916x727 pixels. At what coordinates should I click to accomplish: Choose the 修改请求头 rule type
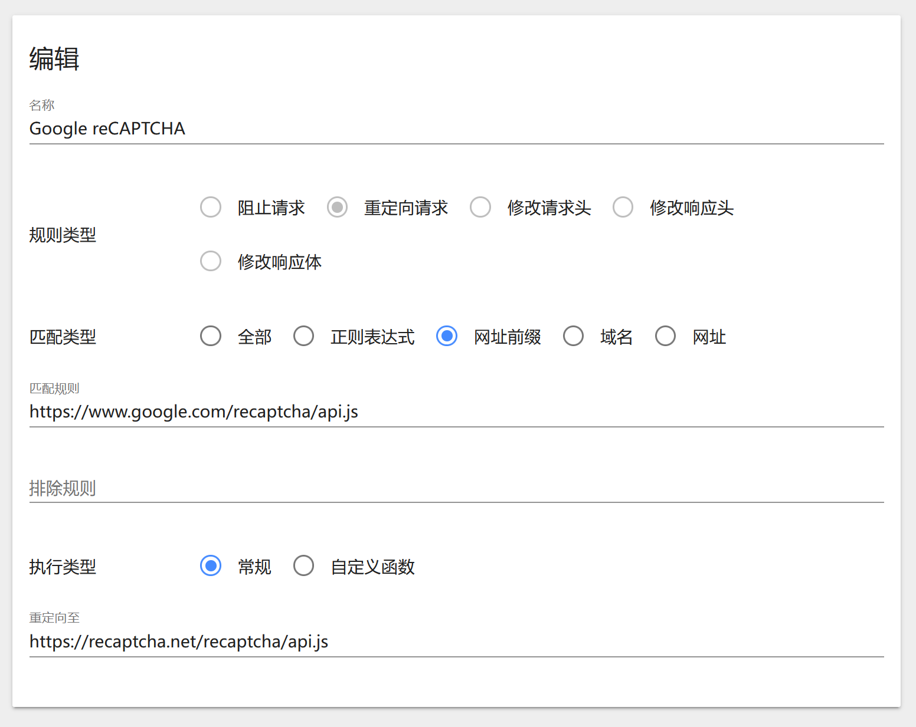(x=480, y=208)
